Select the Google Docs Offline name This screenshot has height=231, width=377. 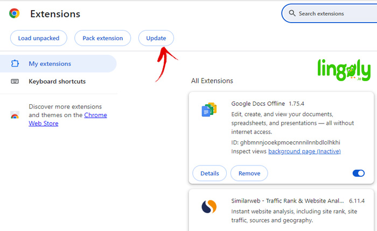click(x=258, y=104)
